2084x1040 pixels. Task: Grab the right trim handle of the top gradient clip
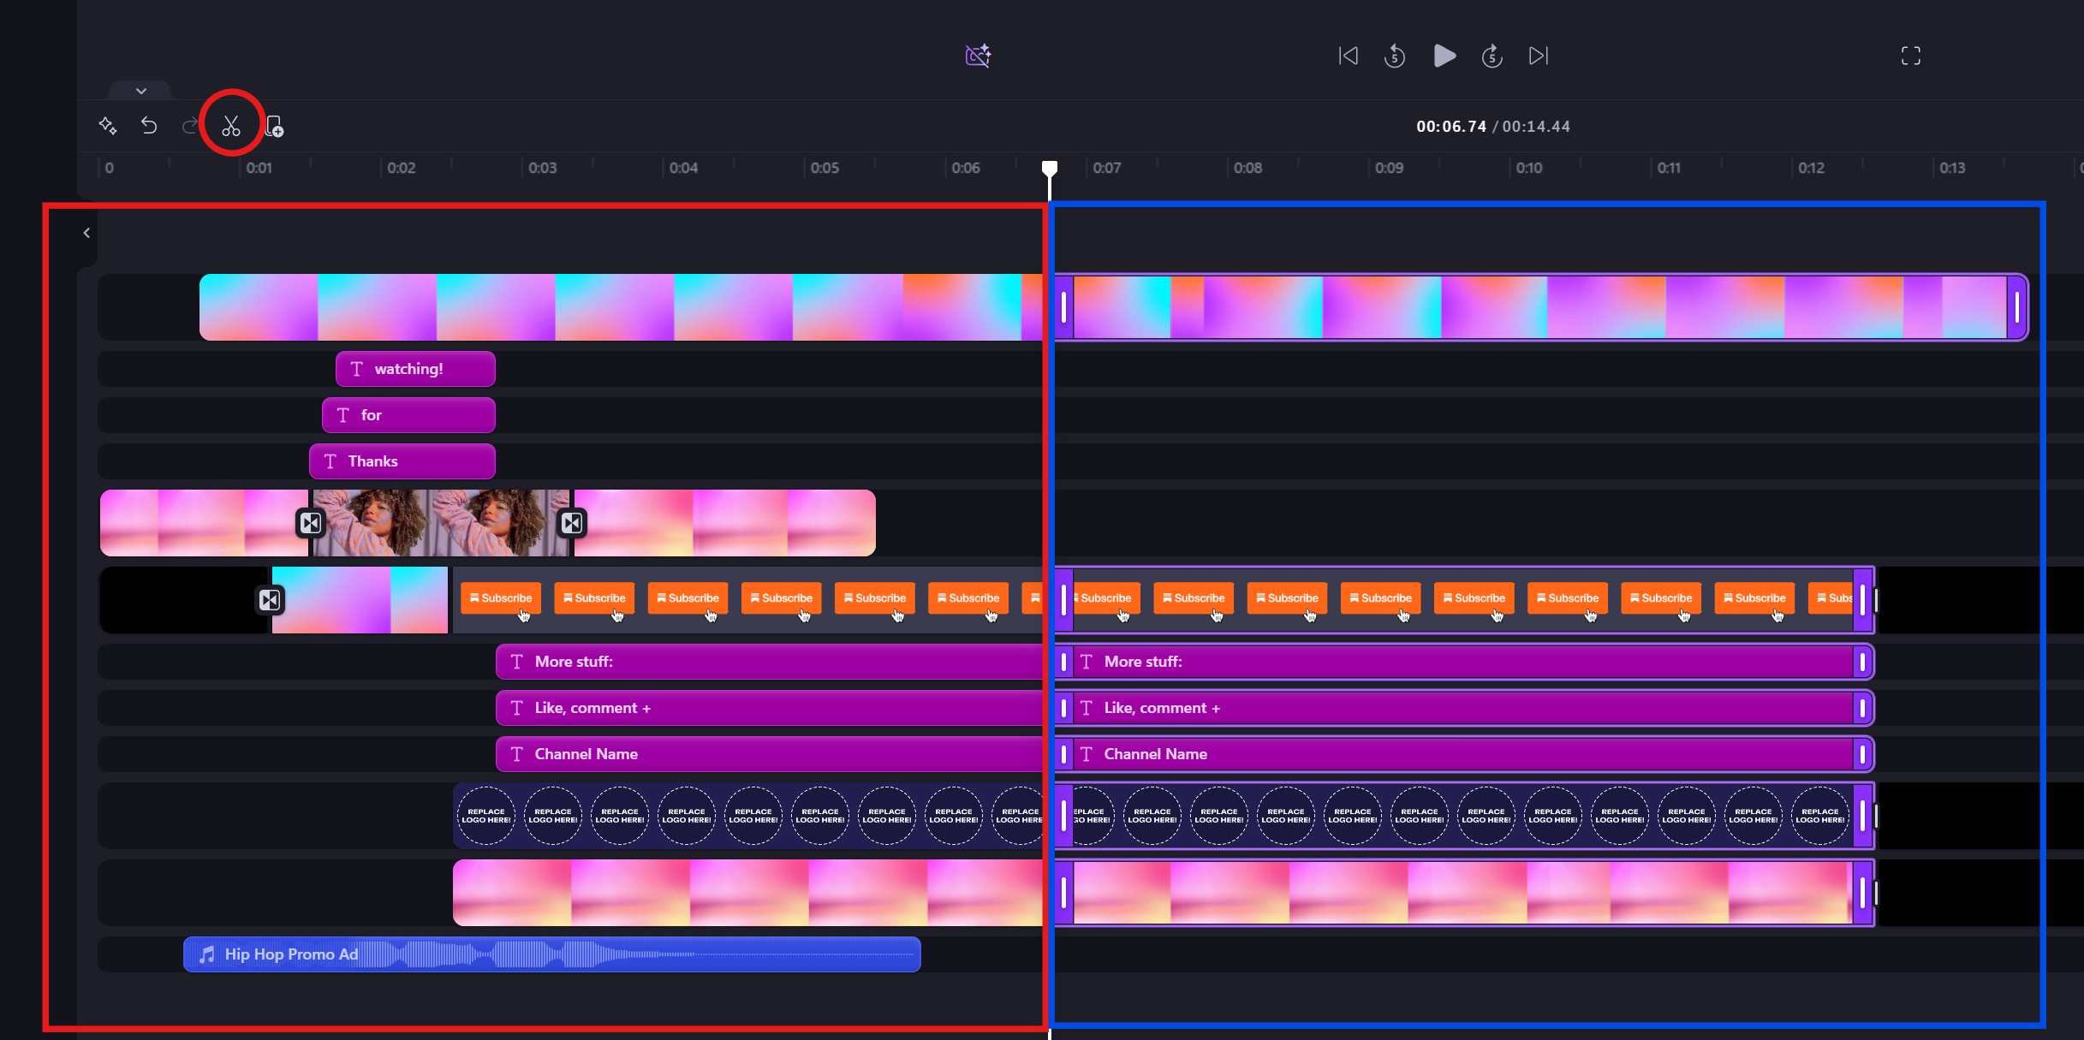[x=2017, y=307]
